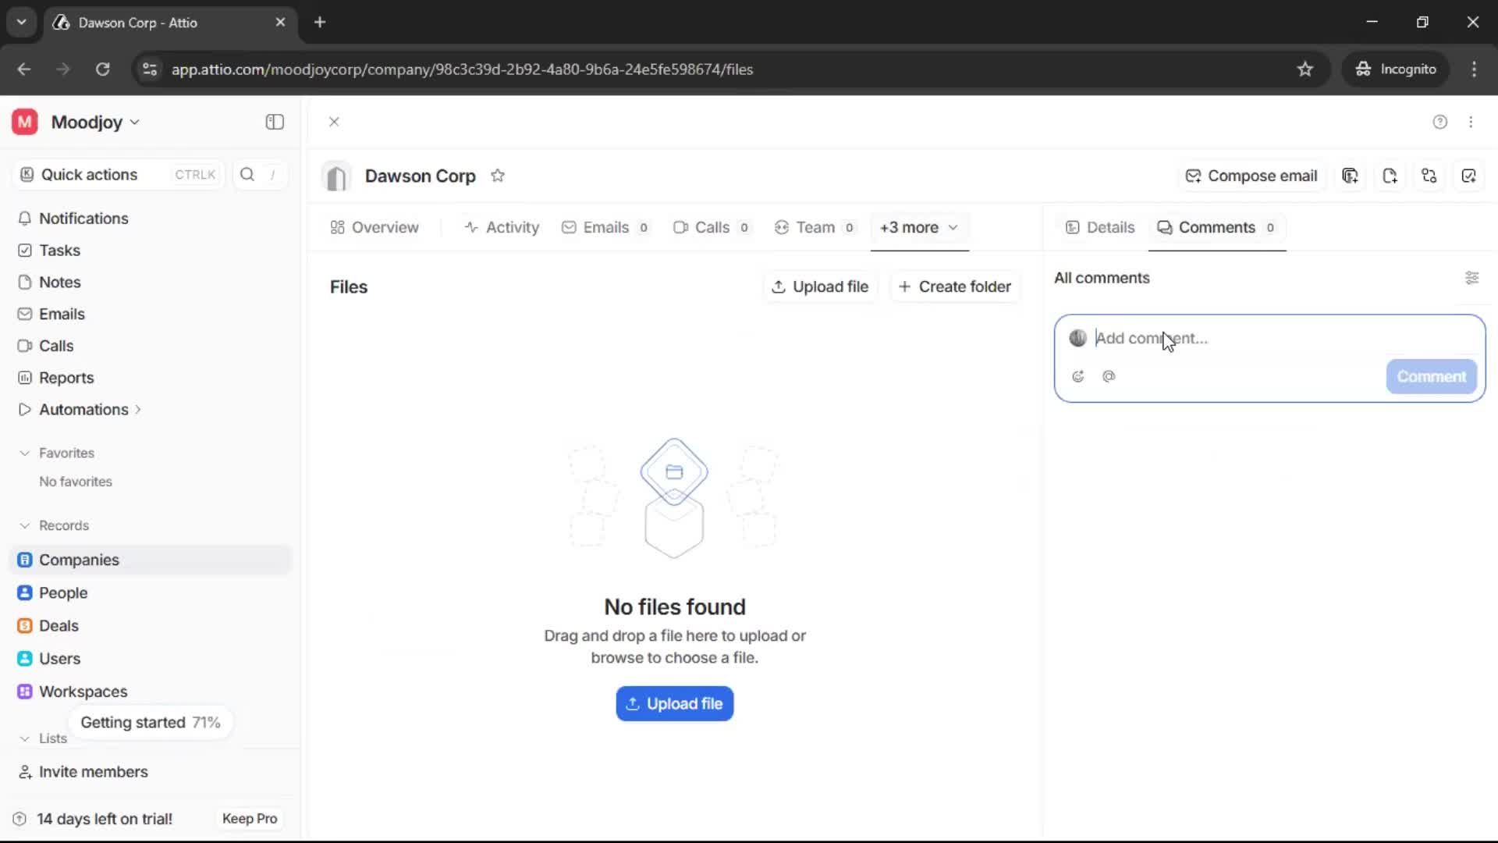This screenshot has height=843, width=1498.
Task: Click the mention (@) icon in the comment box
Action: pyautogui.click(x=1109, y=376)
